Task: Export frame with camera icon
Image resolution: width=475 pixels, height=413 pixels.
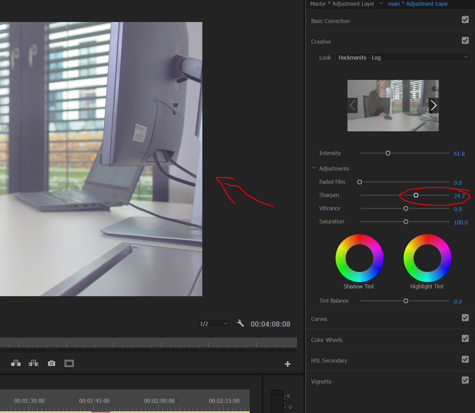Action: point(51,363)
